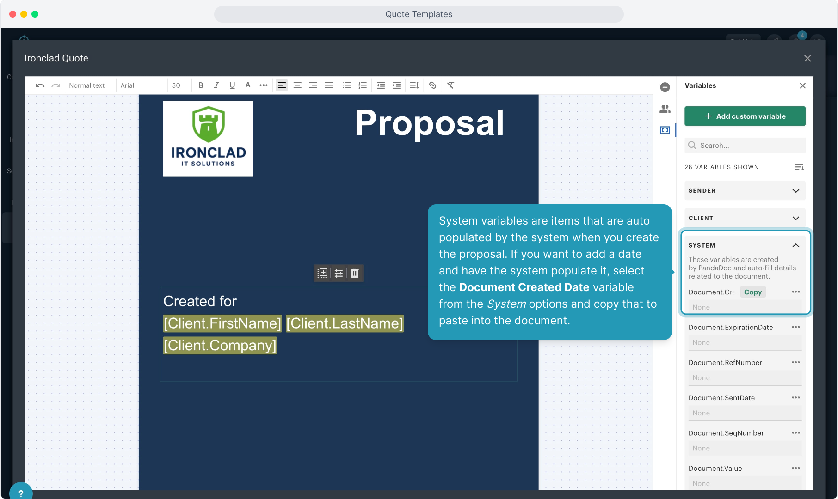This screenshot has height=499, width=838.
Task: Insert a numbered list
Action: [363, 85]
